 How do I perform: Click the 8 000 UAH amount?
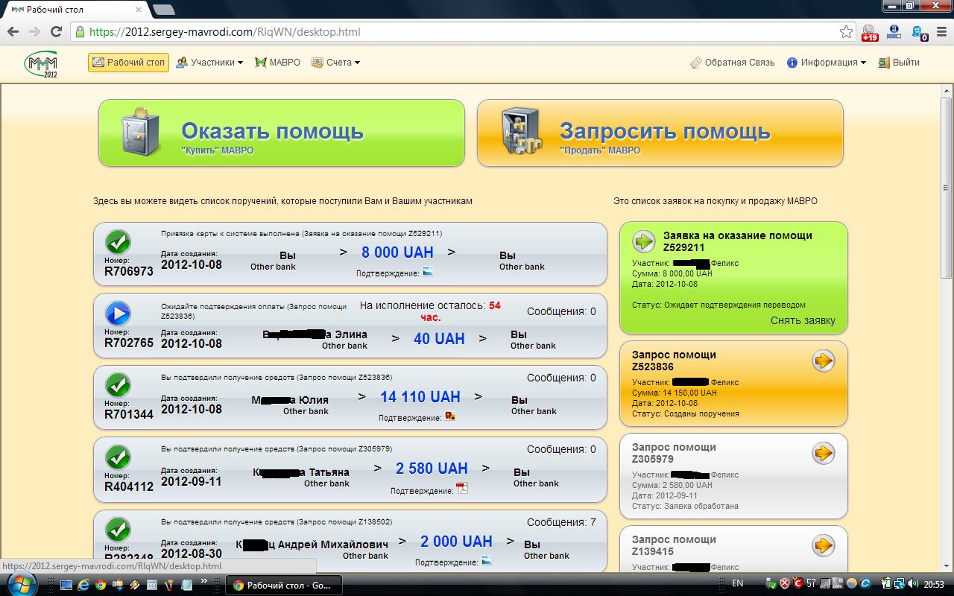(397, 253)
